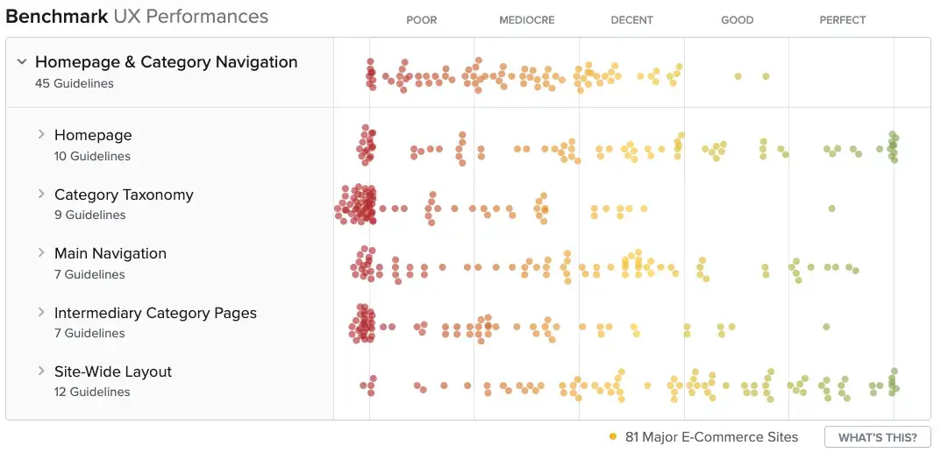The width and height of the screenshot is (941, 453).
Task: Click the lone green dot in Category Taxonomy row
Action: click(831, 209)
